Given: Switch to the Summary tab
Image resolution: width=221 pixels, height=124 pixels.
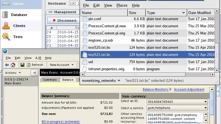Looking at the screenshot, I should click(x=50, y=80).
